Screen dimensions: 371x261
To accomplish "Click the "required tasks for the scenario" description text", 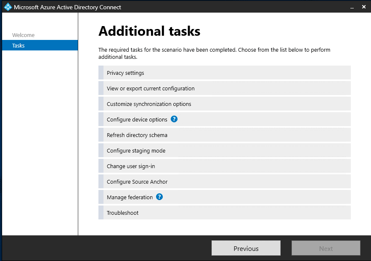I will 215,53.
